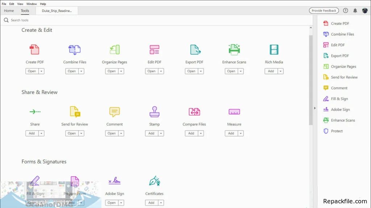Image resolution: width=371 pixels, height=208 pixels.
Task: Open the help question mark icon
Action: coord(345,10)
